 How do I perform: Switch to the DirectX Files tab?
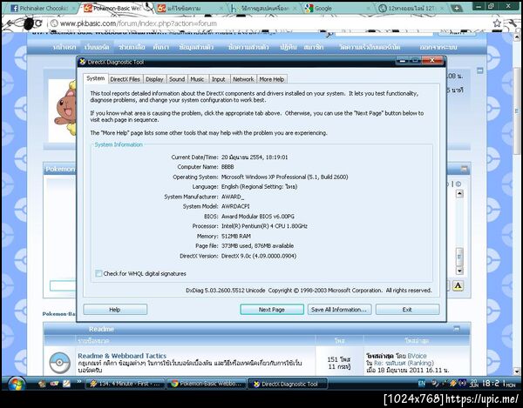tap(125, 79)
